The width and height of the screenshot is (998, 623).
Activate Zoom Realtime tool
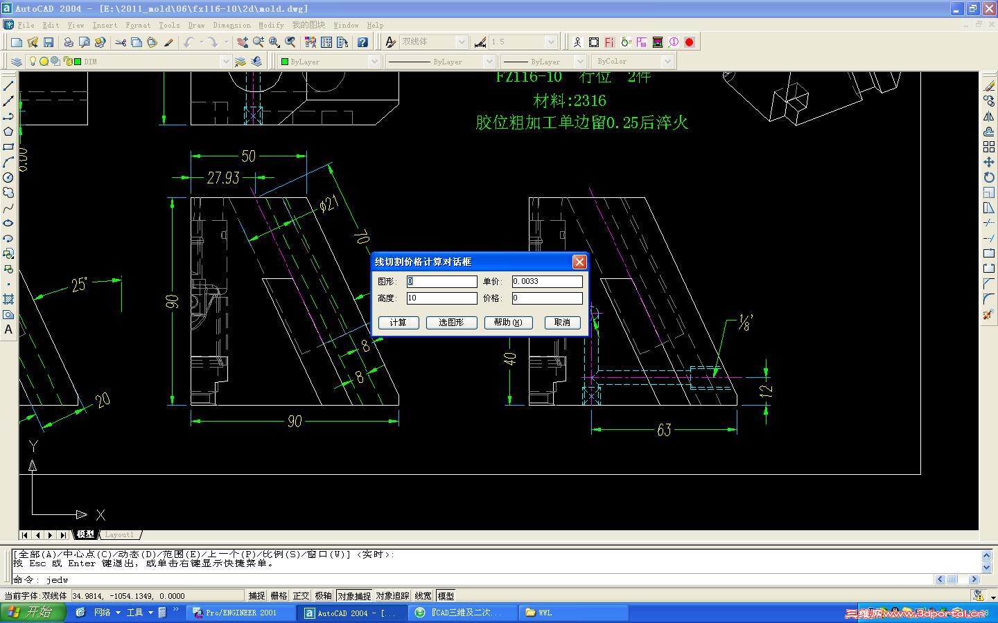[259, 42]
